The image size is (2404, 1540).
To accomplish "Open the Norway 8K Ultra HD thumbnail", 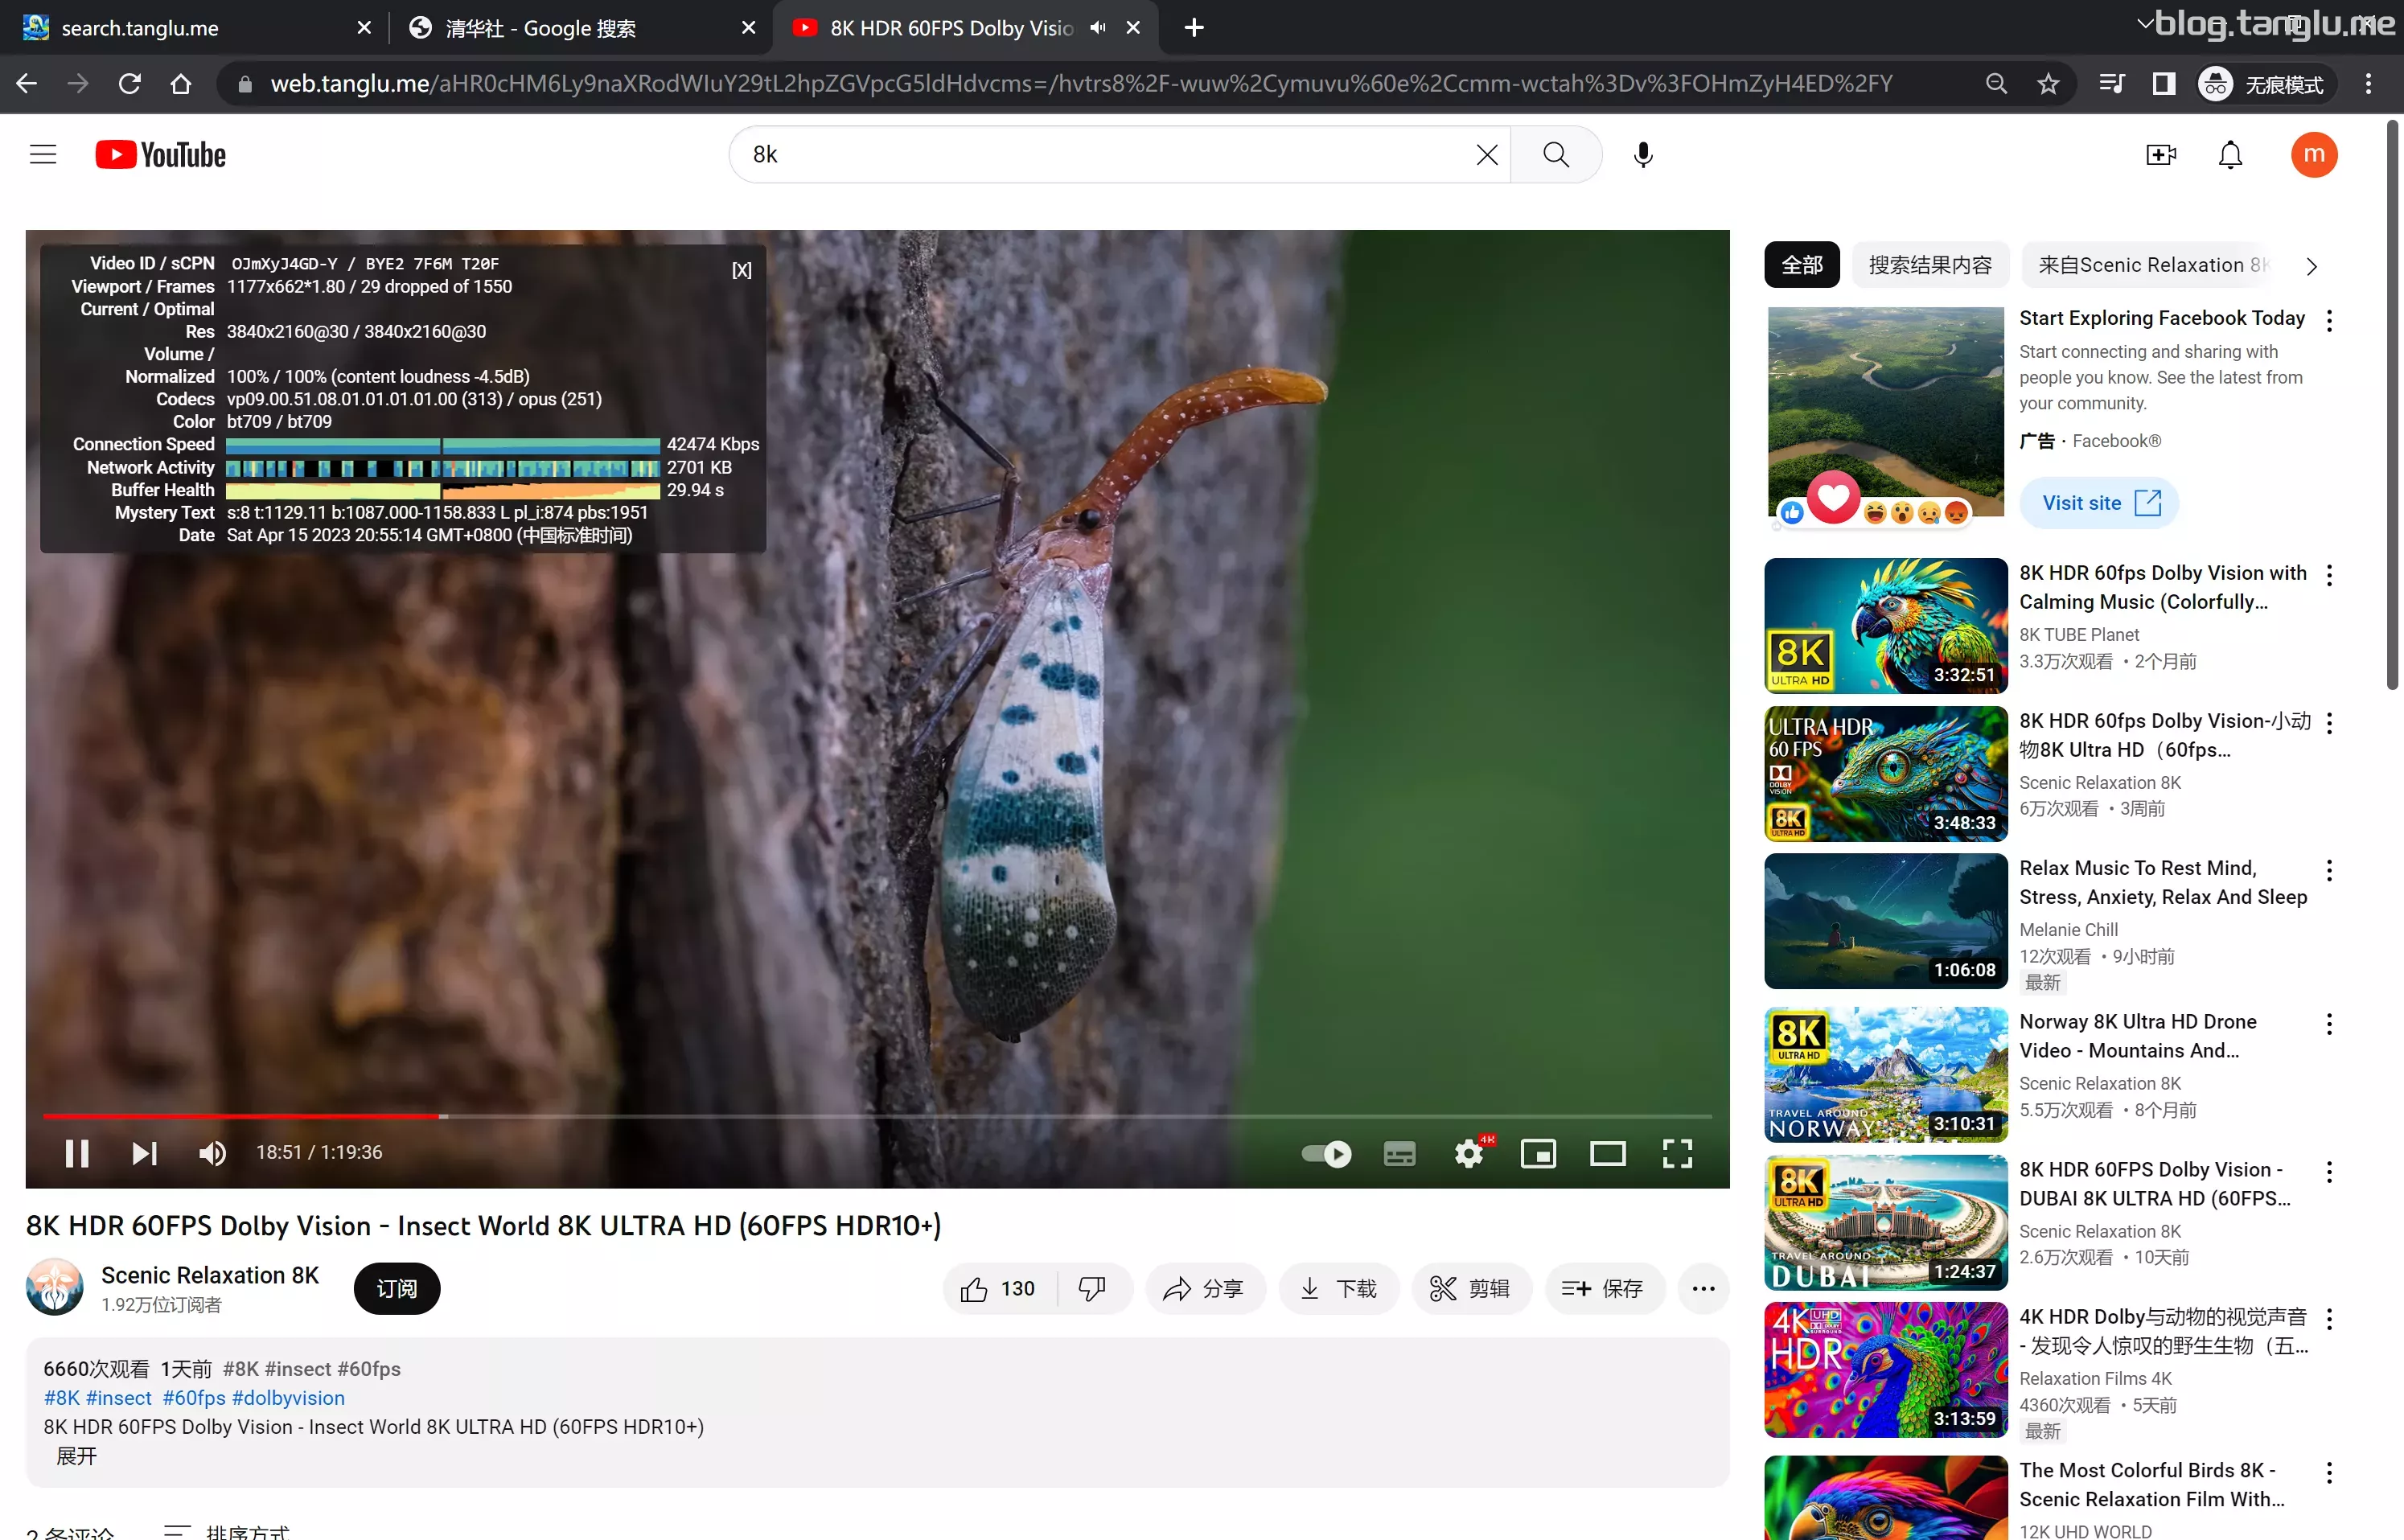I will pyautogui.click(x=1885, y=1075).
